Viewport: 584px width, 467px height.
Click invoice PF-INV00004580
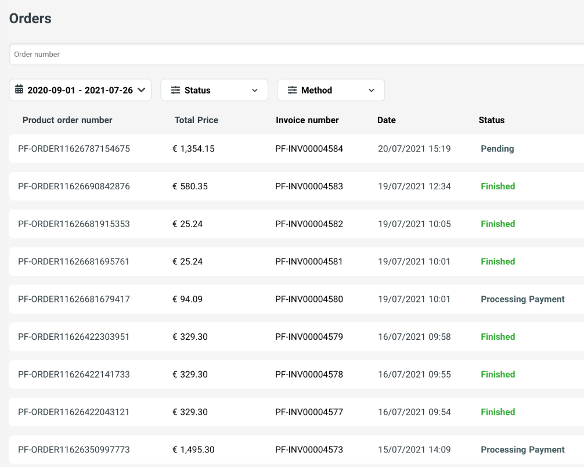coord(309,299)
